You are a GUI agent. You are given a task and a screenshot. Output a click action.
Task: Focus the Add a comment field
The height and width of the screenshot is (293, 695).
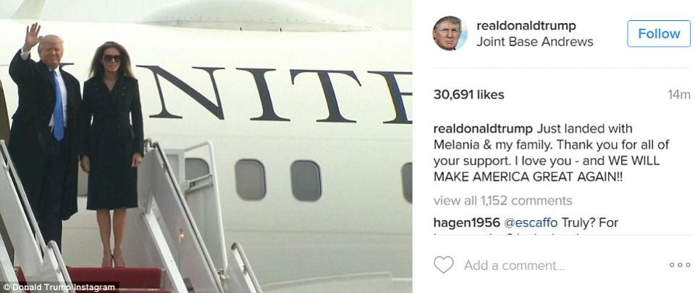point(563,265)
